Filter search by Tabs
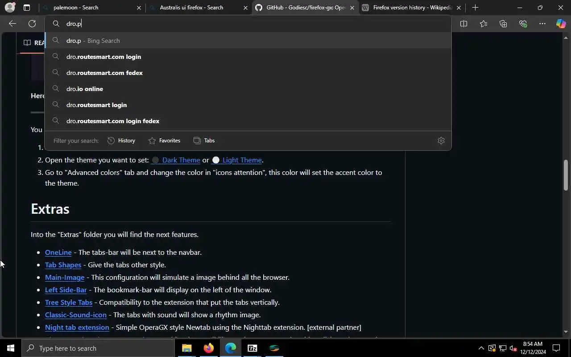 pyautogui.click(x=204, y=141)
